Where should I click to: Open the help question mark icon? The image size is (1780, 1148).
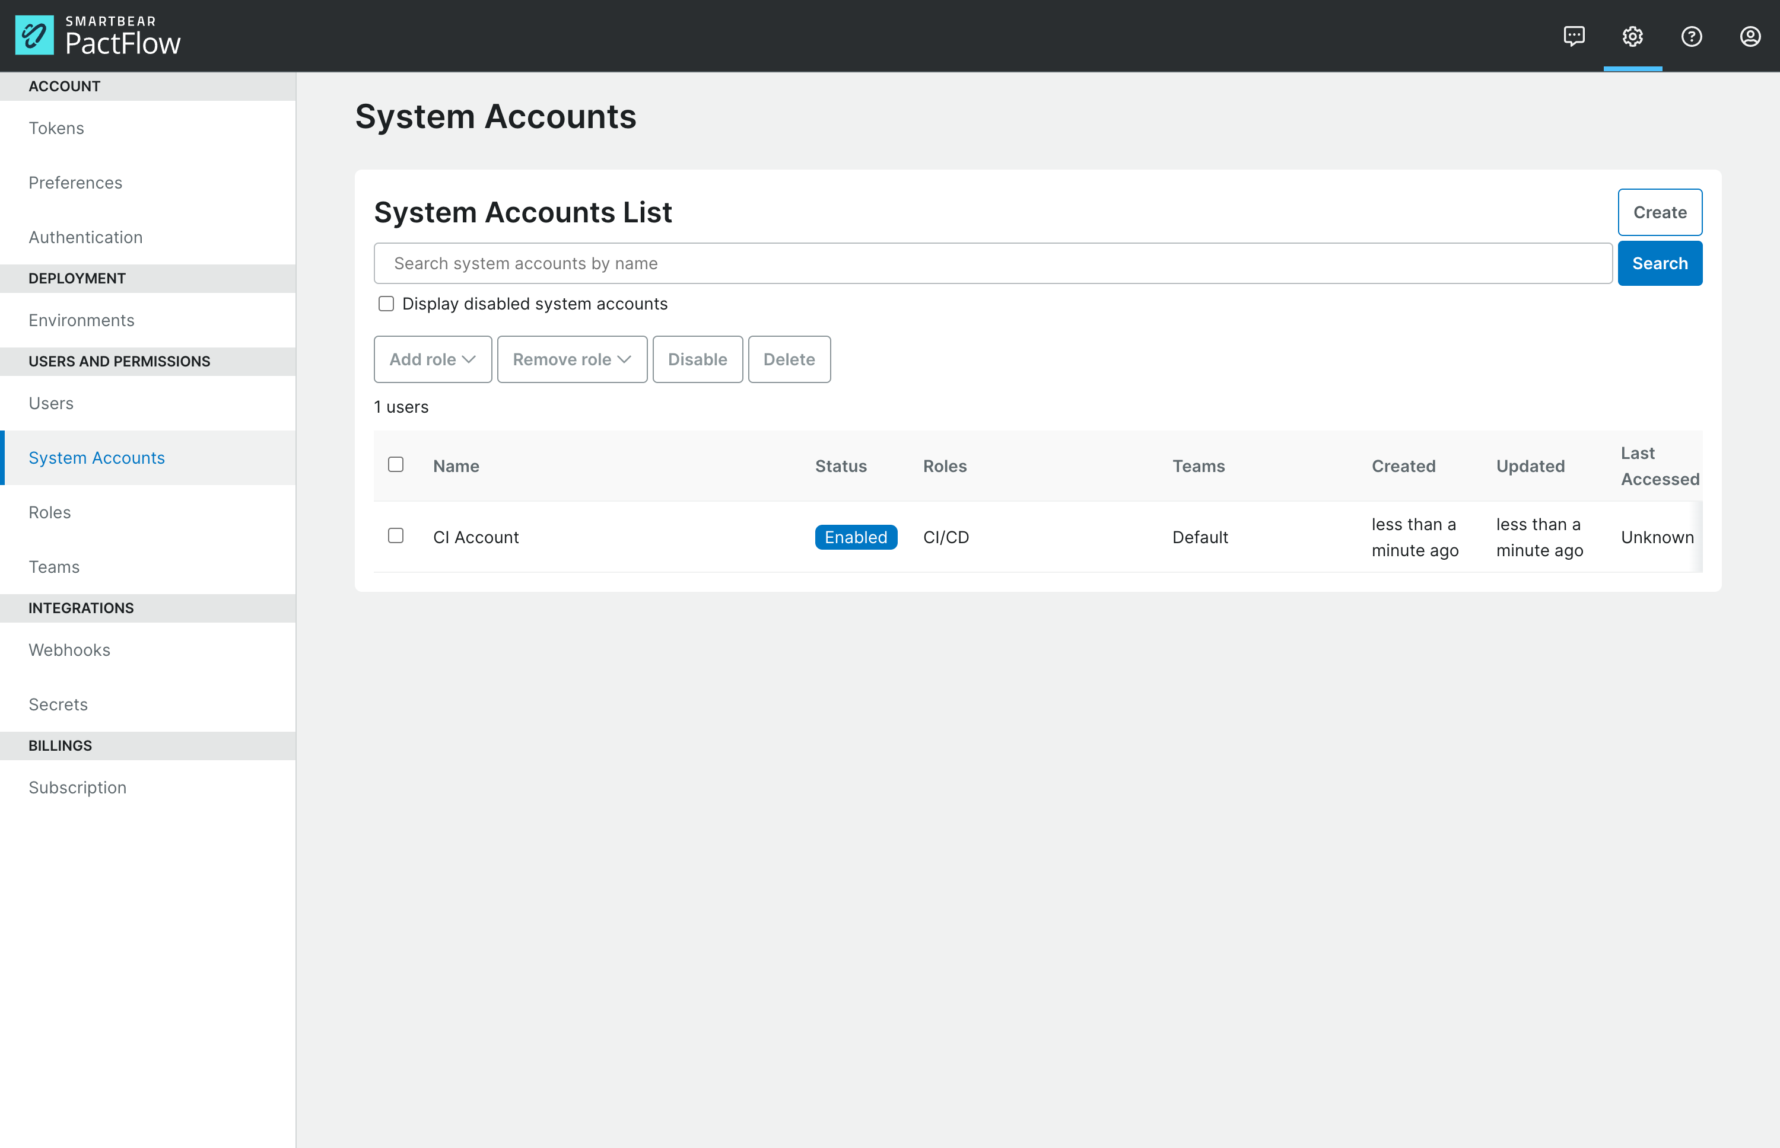click(1690, 36)
